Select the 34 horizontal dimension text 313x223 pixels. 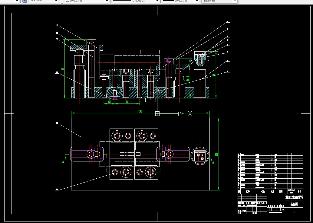[127, 102]
